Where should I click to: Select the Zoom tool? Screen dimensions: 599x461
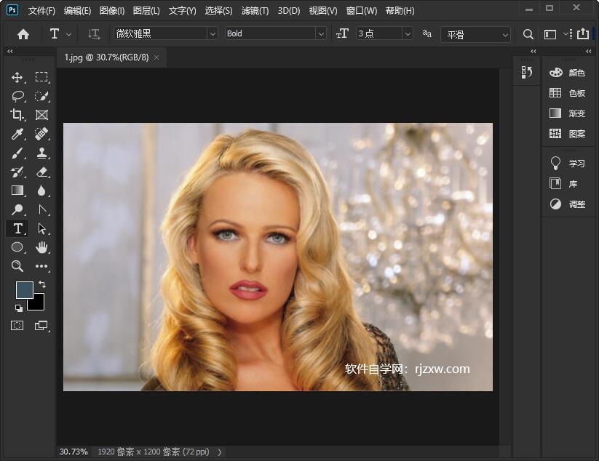[x=17, y=266]
